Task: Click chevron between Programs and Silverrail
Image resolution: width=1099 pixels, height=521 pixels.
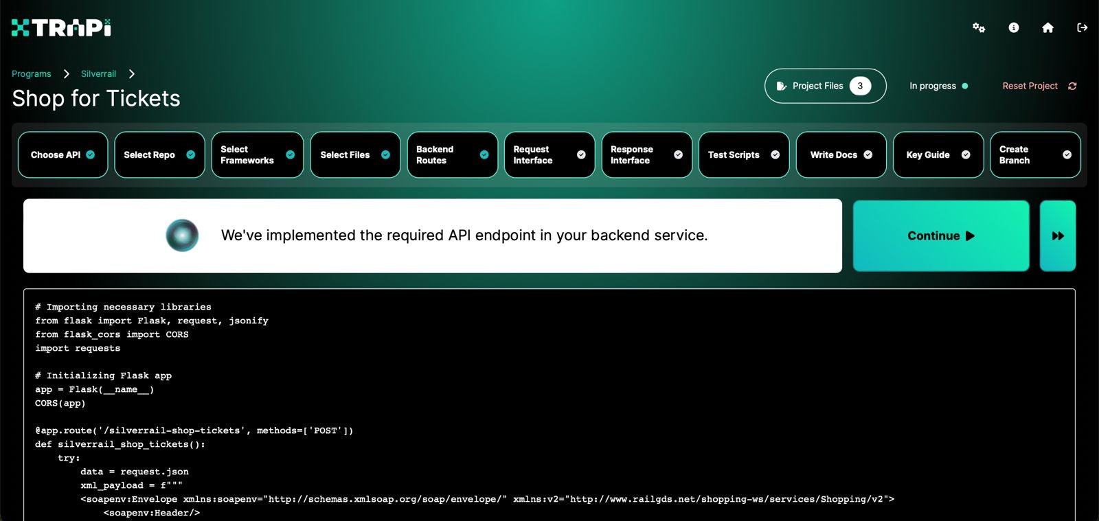Action: 66,73
